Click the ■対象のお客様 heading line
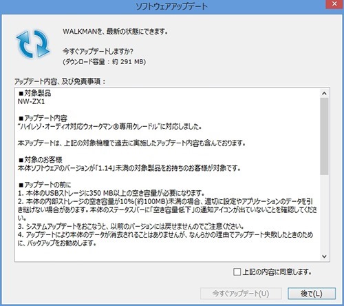Image resolution: width=344 pixels, height=306 pixels. pos(41,159)
